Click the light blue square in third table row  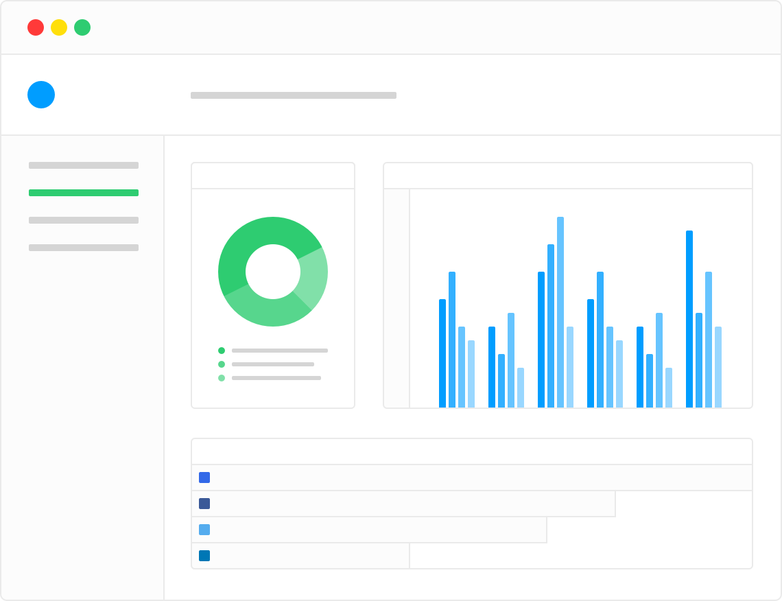pos(204,530)
